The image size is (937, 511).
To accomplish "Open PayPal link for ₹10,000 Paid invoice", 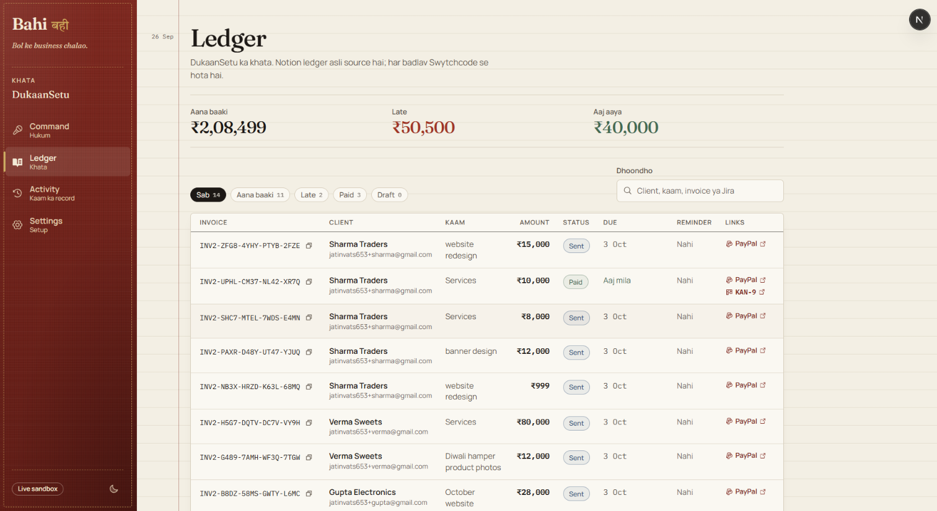I will point(746,280).
